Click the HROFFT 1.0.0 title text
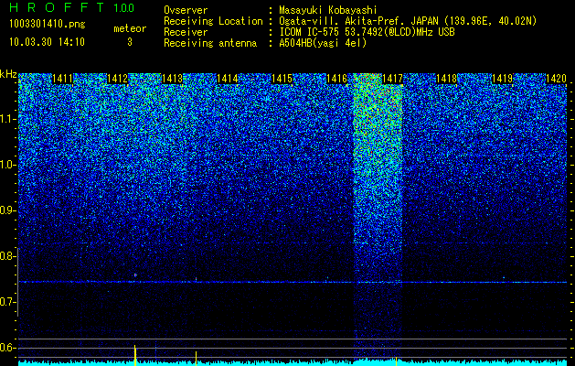This screenshot has height=366, width=575. coord(71,7)
